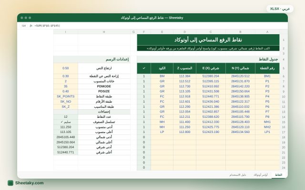
Task: Select header cell رقم النقطة
Action: (x=267, y=68)
